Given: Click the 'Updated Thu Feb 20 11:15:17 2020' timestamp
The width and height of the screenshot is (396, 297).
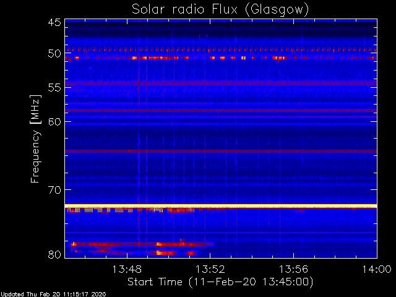Looking at the screenshot, I should [53, 295].
